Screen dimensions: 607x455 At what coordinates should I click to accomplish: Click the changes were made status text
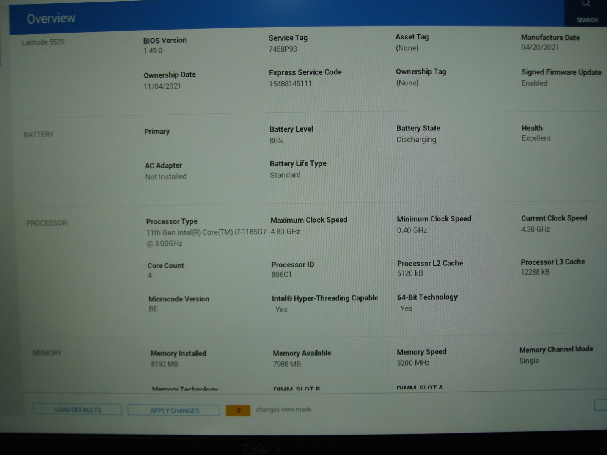point(284,409)
